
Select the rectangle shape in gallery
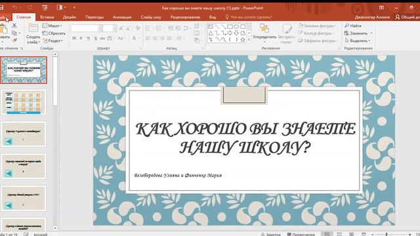point(230,26)
